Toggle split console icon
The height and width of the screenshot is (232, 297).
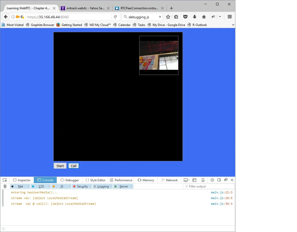194,180
